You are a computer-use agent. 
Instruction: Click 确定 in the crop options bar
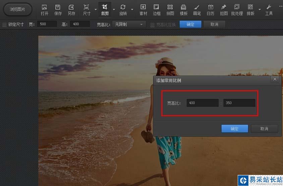click(x=190, y=24)
